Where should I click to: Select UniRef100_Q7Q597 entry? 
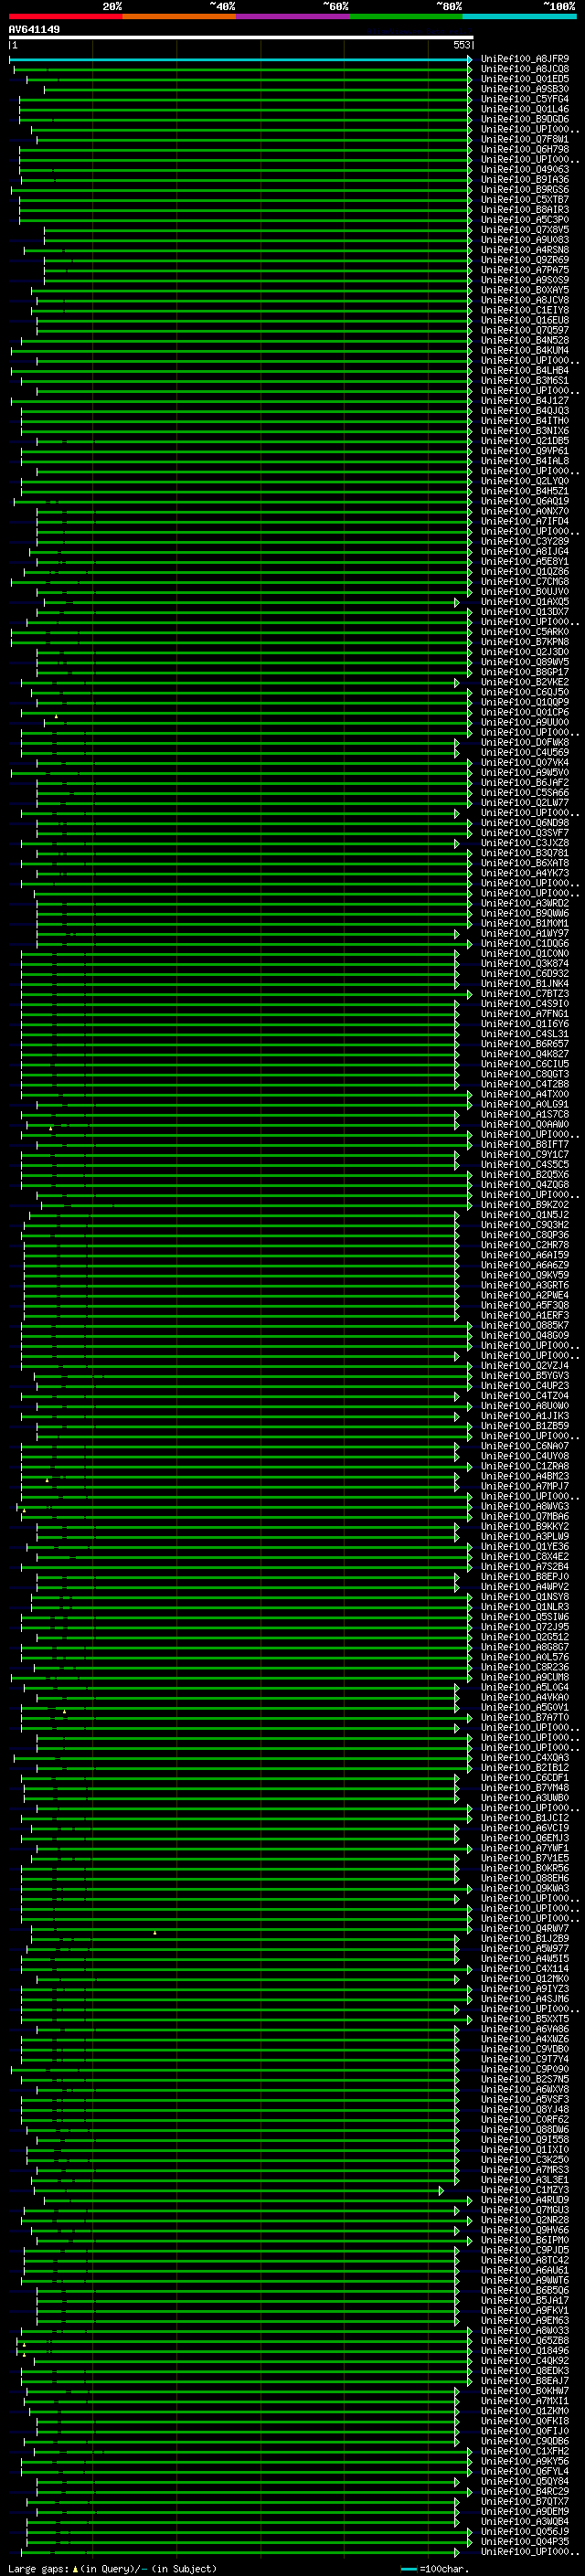coord(524,330)
